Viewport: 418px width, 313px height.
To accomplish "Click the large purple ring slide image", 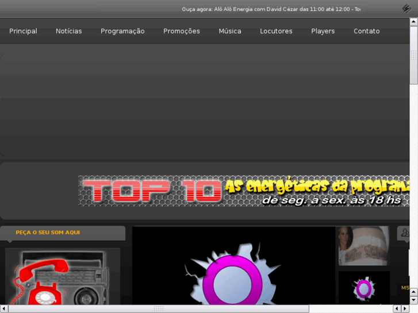I will pos(234,265).
